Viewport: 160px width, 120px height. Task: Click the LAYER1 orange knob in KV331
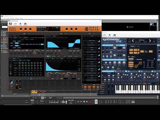pos(85,87)
